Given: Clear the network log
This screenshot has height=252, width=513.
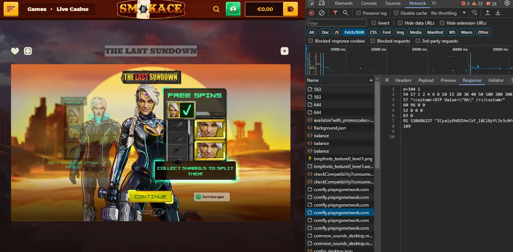Looking at the screenshot, I should tap(322, 13).
